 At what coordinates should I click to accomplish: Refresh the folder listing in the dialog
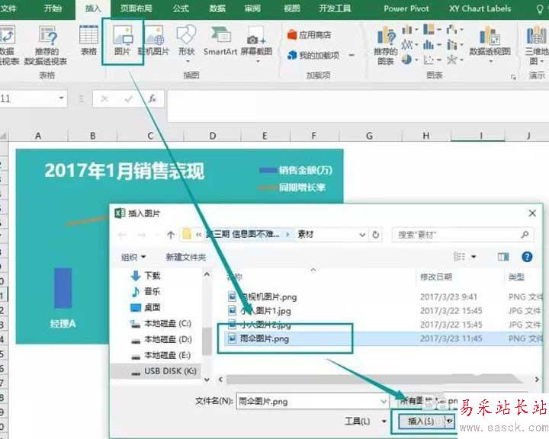[x=376, y=235]
